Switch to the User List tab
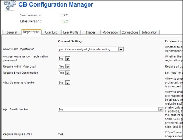The width and height of the screenshot is (183, 140). [x=51, y=33]
